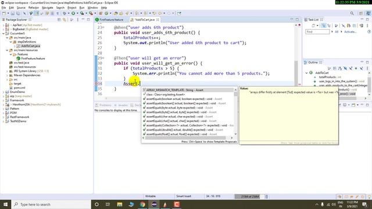The image size is (372, 209).
Task: Click the All filter link in Task List
Action: [337, 32]
